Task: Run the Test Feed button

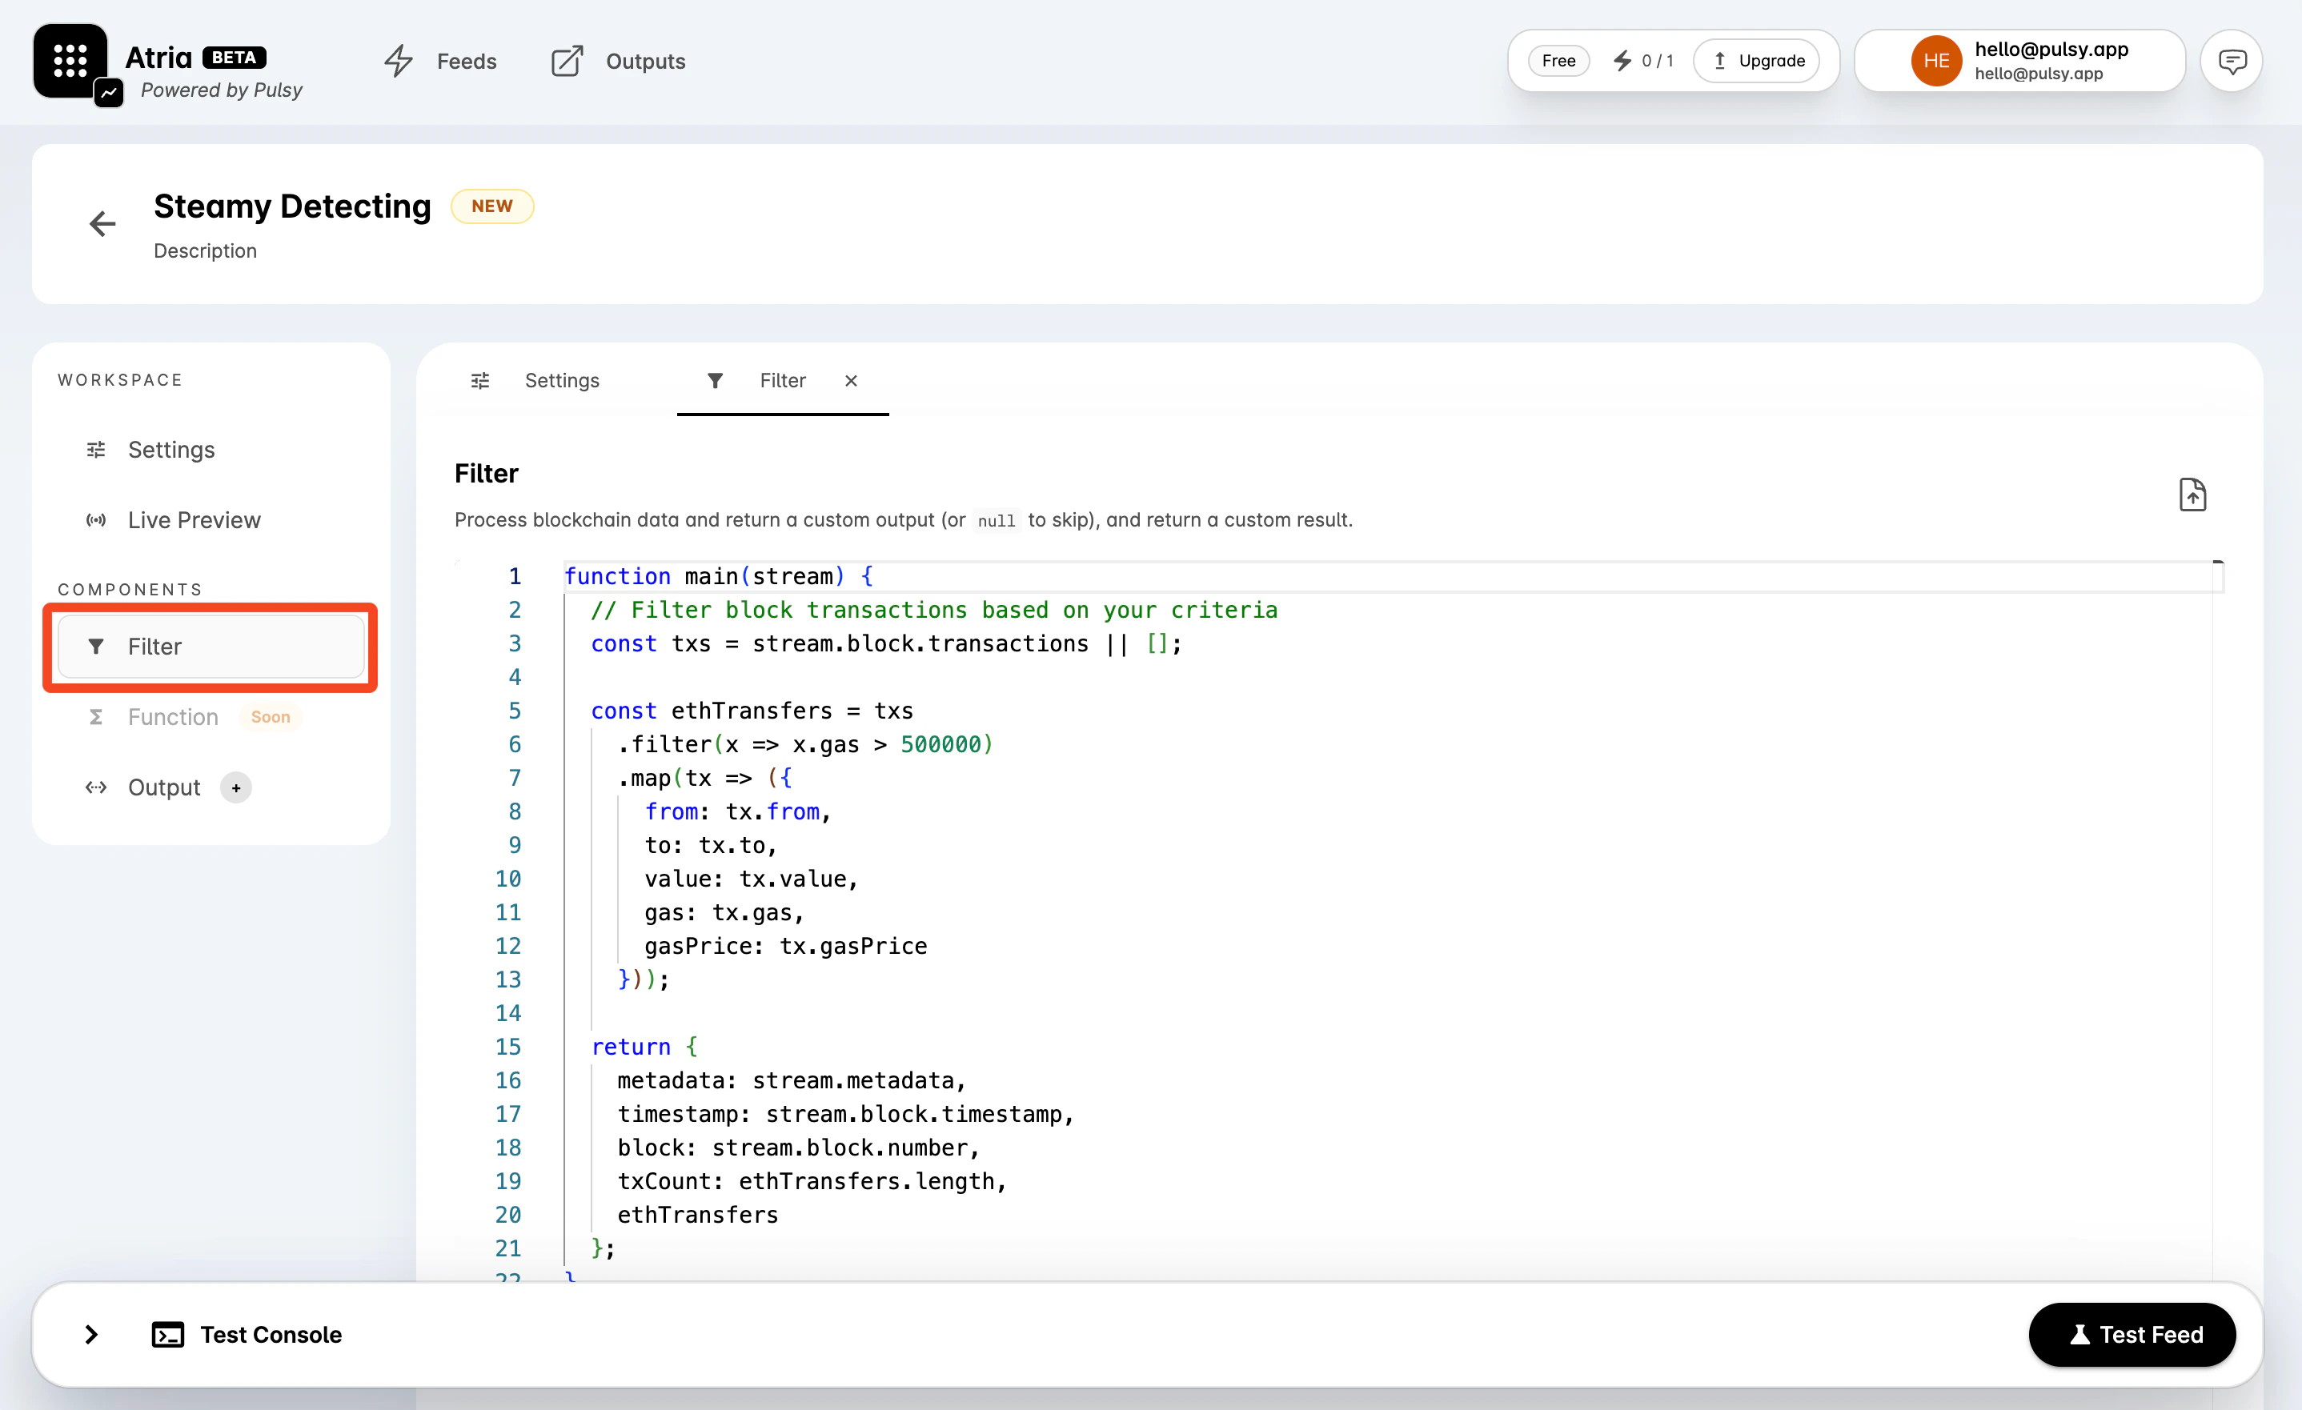Action: point(2132,1334)
